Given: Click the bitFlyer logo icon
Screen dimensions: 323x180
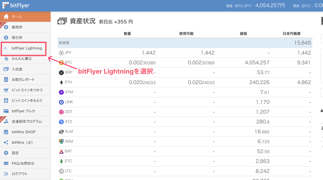Looking at the screenshot, I should (x=6, y=5).
